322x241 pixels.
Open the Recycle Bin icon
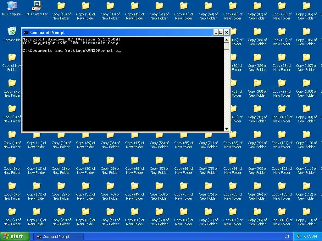point(12,34)
